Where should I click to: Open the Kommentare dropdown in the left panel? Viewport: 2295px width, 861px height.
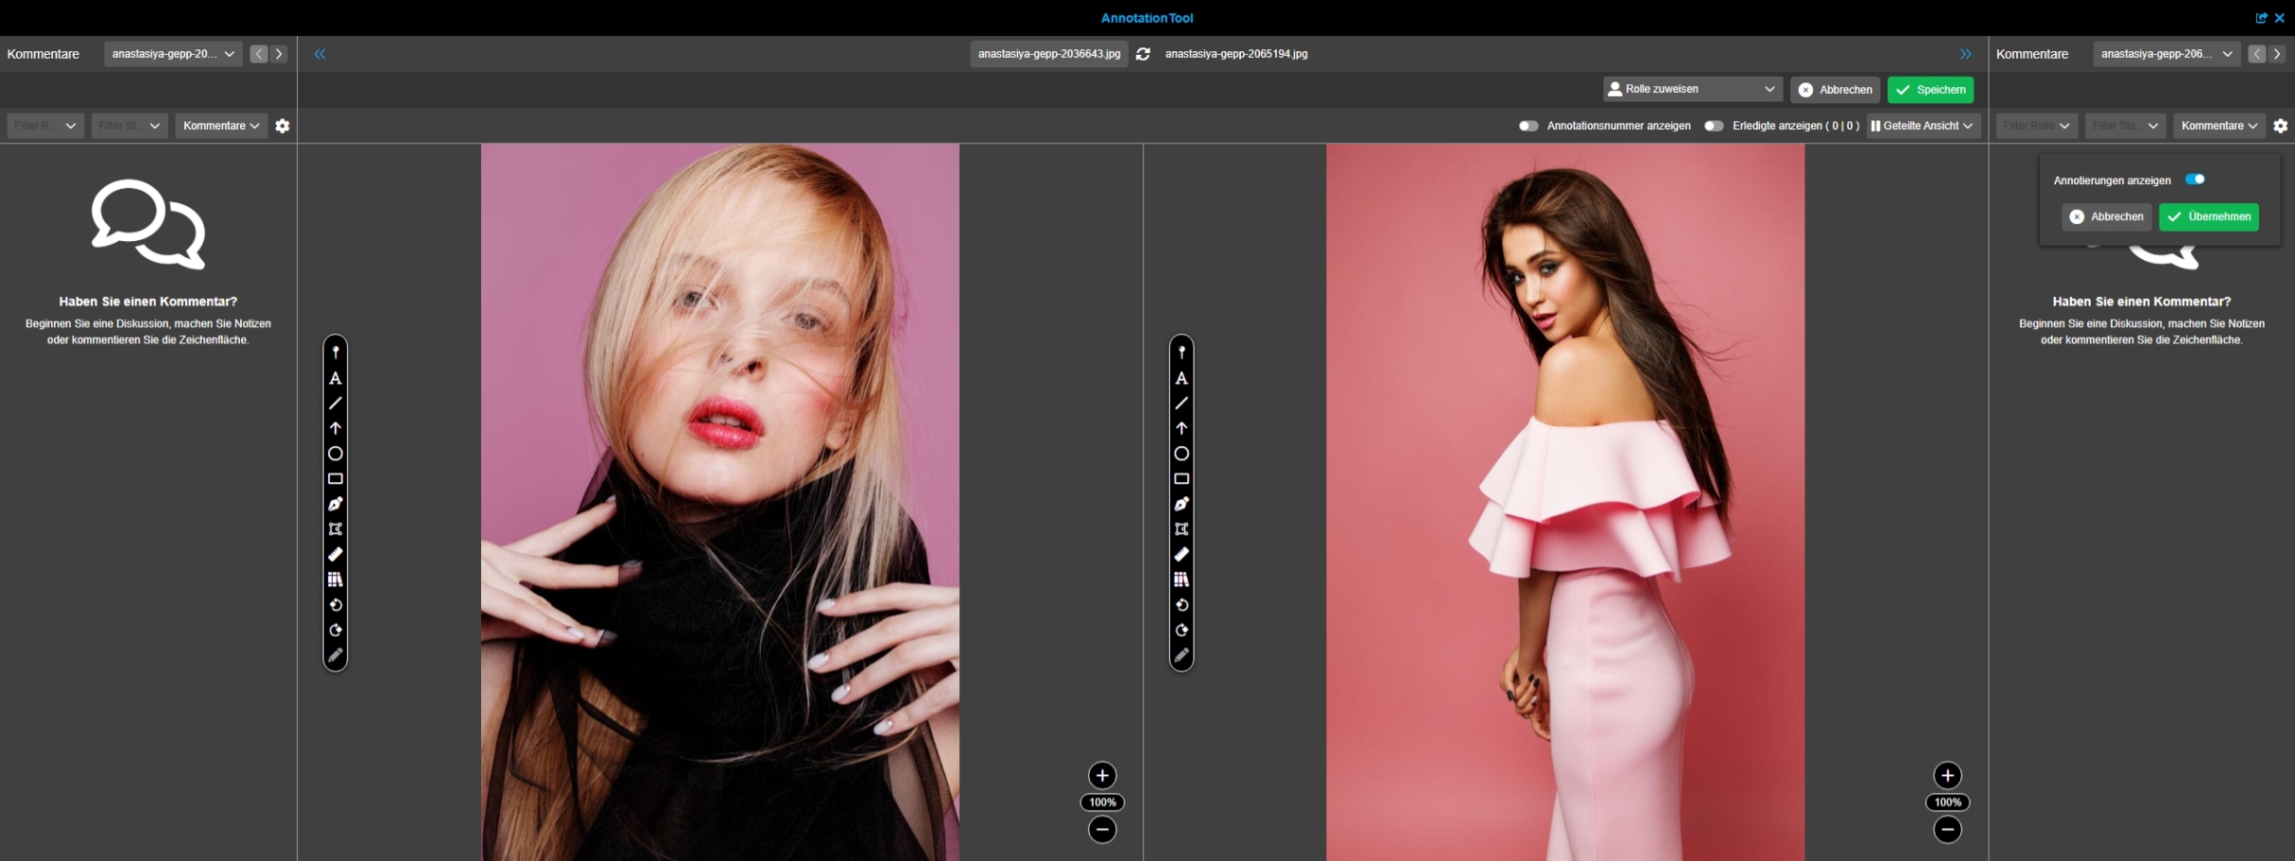click(x=220, y=126)
